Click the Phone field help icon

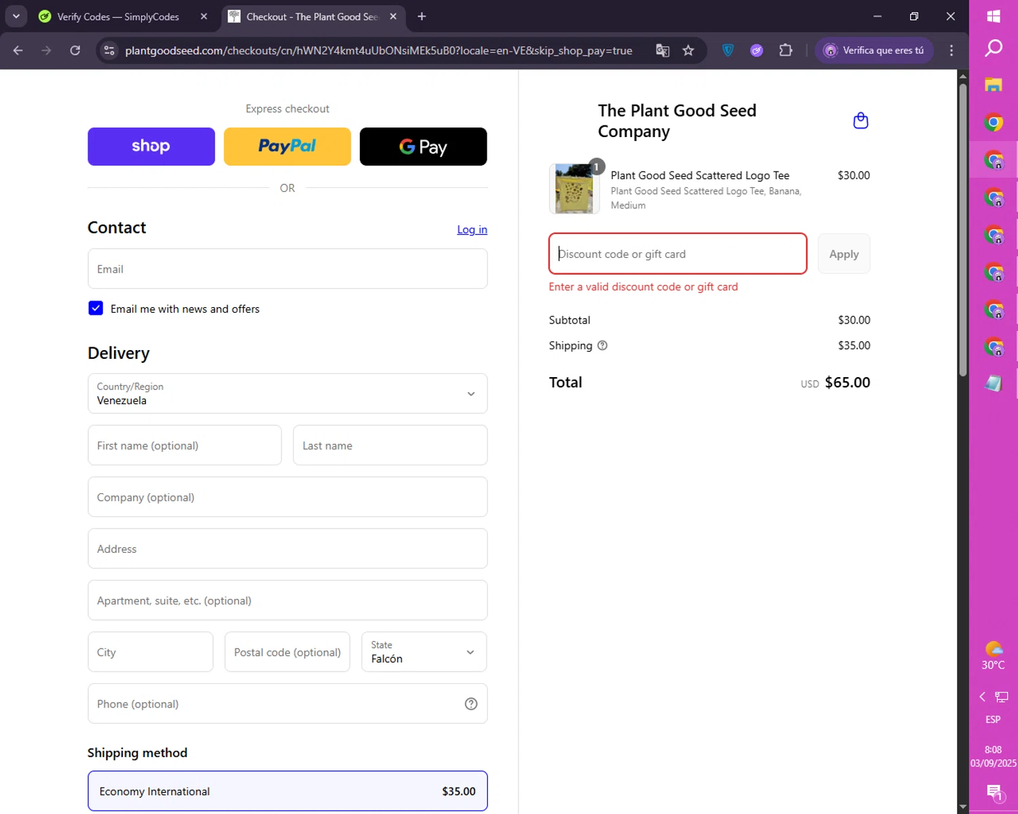(471, 704)
